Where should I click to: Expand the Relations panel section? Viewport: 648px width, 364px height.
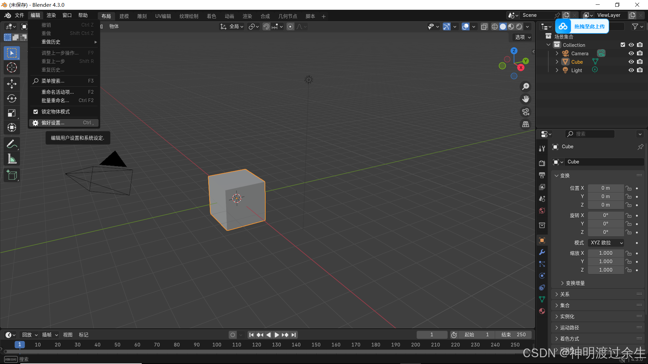(565, 294)
